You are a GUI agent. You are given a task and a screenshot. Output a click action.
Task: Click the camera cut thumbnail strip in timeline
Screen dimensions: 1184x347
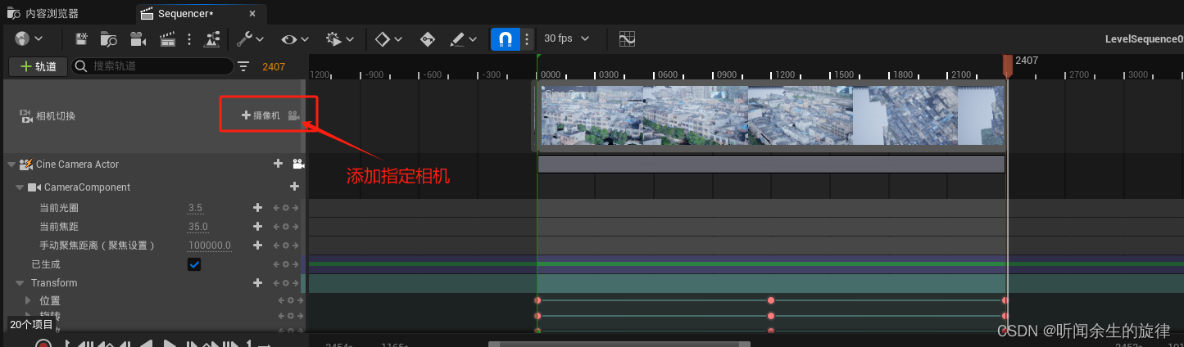pos(771,115)
